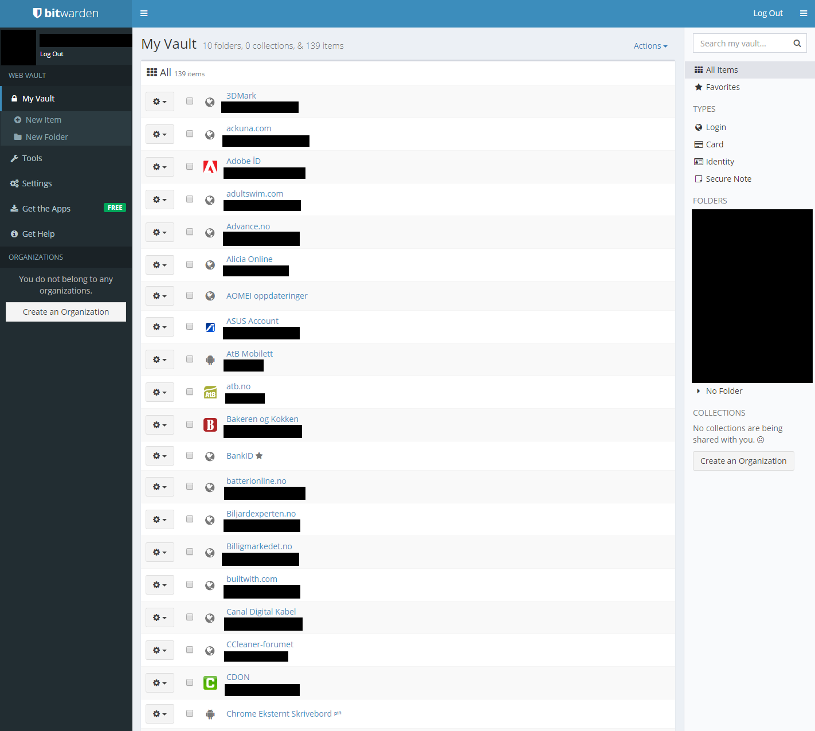Click the green CDON icon

pos(210,683)
